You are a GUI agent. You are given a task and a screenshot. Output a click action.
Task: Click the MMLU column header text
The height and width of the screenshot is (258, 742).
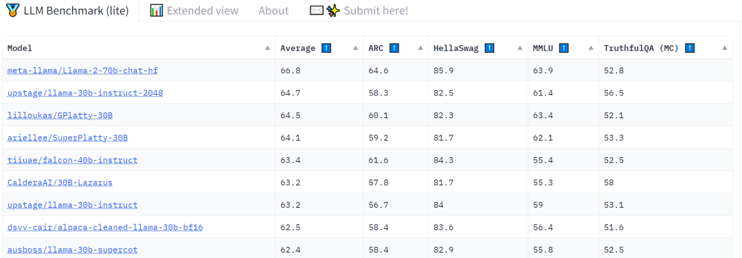[543, 48]
